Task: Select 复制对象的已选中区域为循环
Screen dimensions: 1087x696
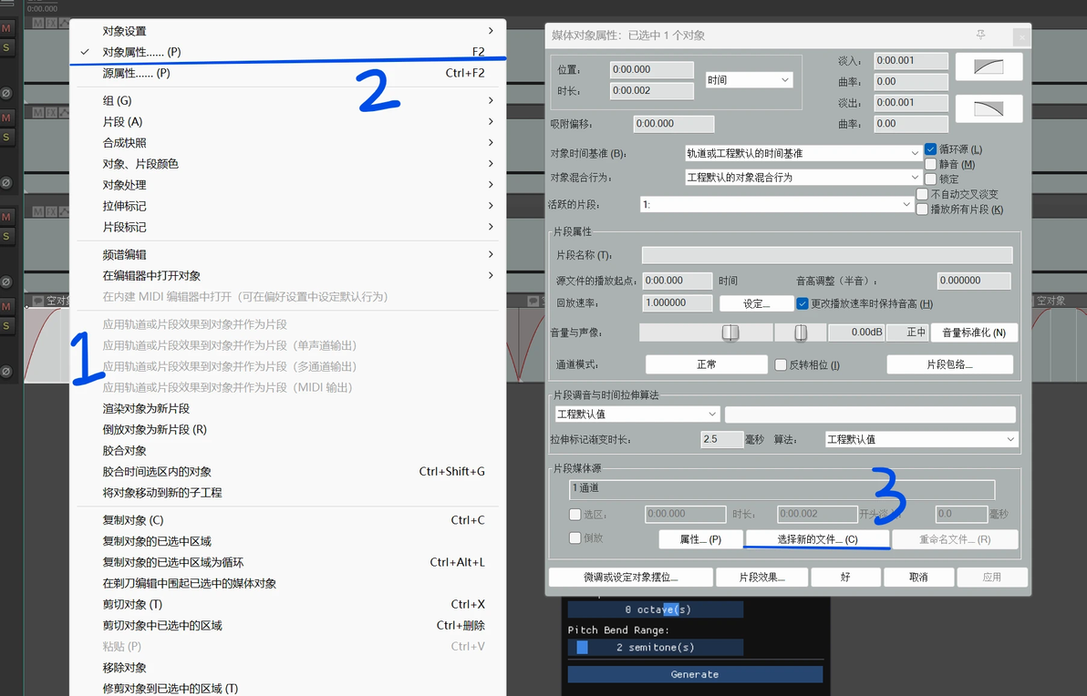Action: 287,562
